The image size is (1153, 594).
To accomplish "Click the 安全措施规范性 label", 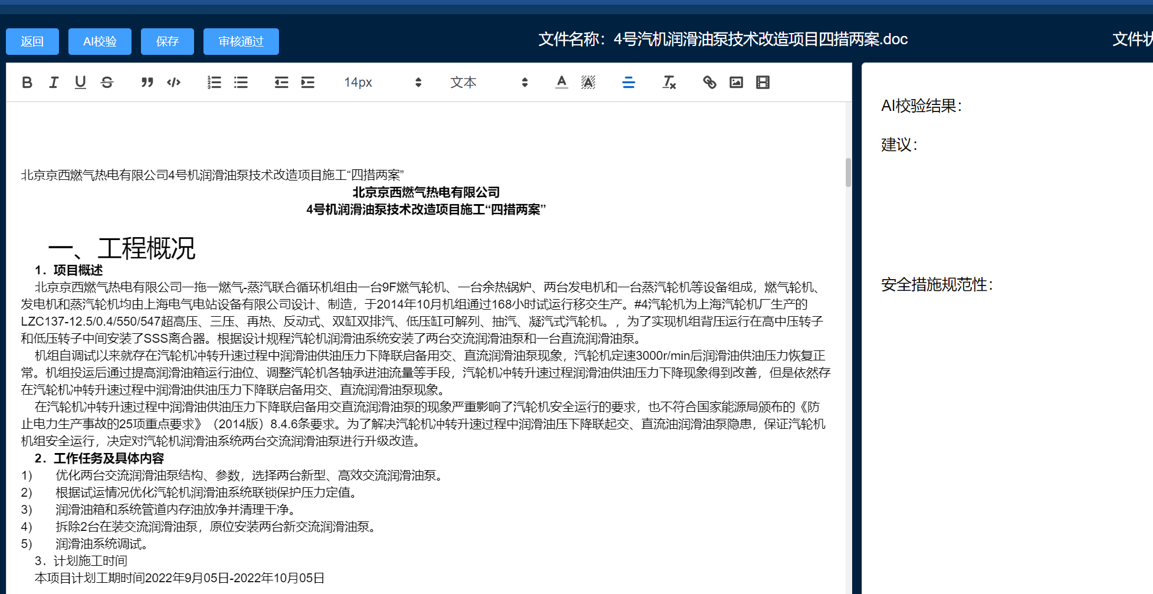I will pyautogui.click(x=937, y=285).
